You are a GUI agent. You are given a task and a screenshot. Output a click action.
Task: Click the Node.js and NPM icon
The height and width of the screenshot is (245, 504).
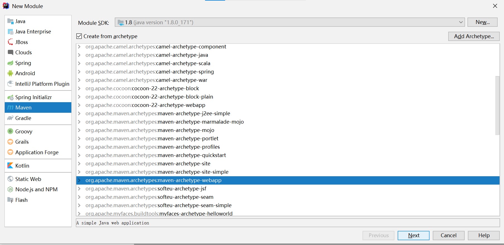click(10, 189)
